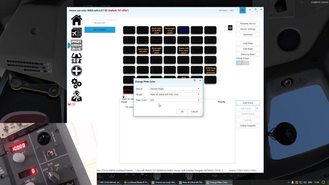Expand the Edit Event dropdown arrow
The height and width of the screenshot is (185, 329).
pos(258,108)
